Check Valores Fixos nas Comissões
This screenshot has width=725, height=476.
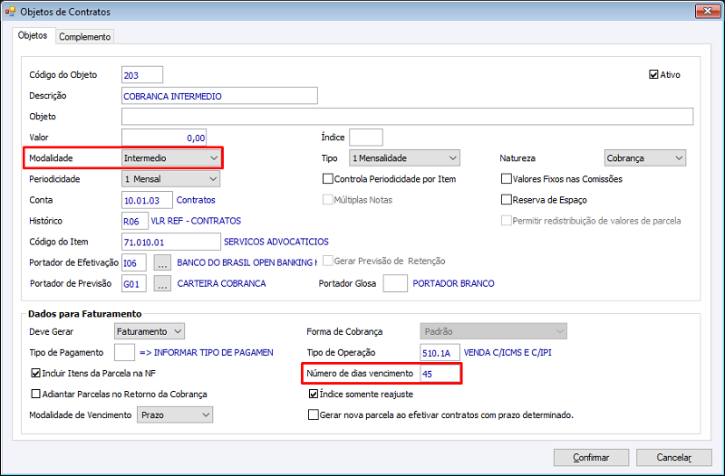coord(507,178)
